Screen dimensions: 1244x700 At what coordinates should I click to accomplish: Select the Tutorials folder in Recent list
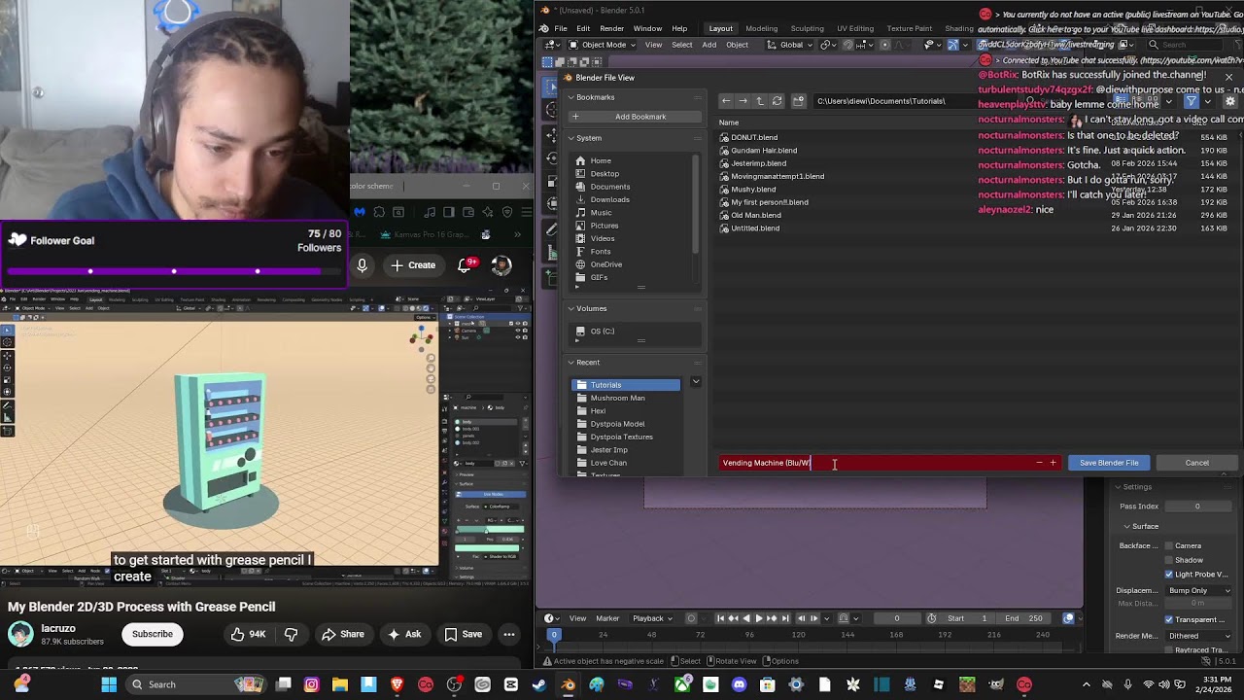[626, 385]
